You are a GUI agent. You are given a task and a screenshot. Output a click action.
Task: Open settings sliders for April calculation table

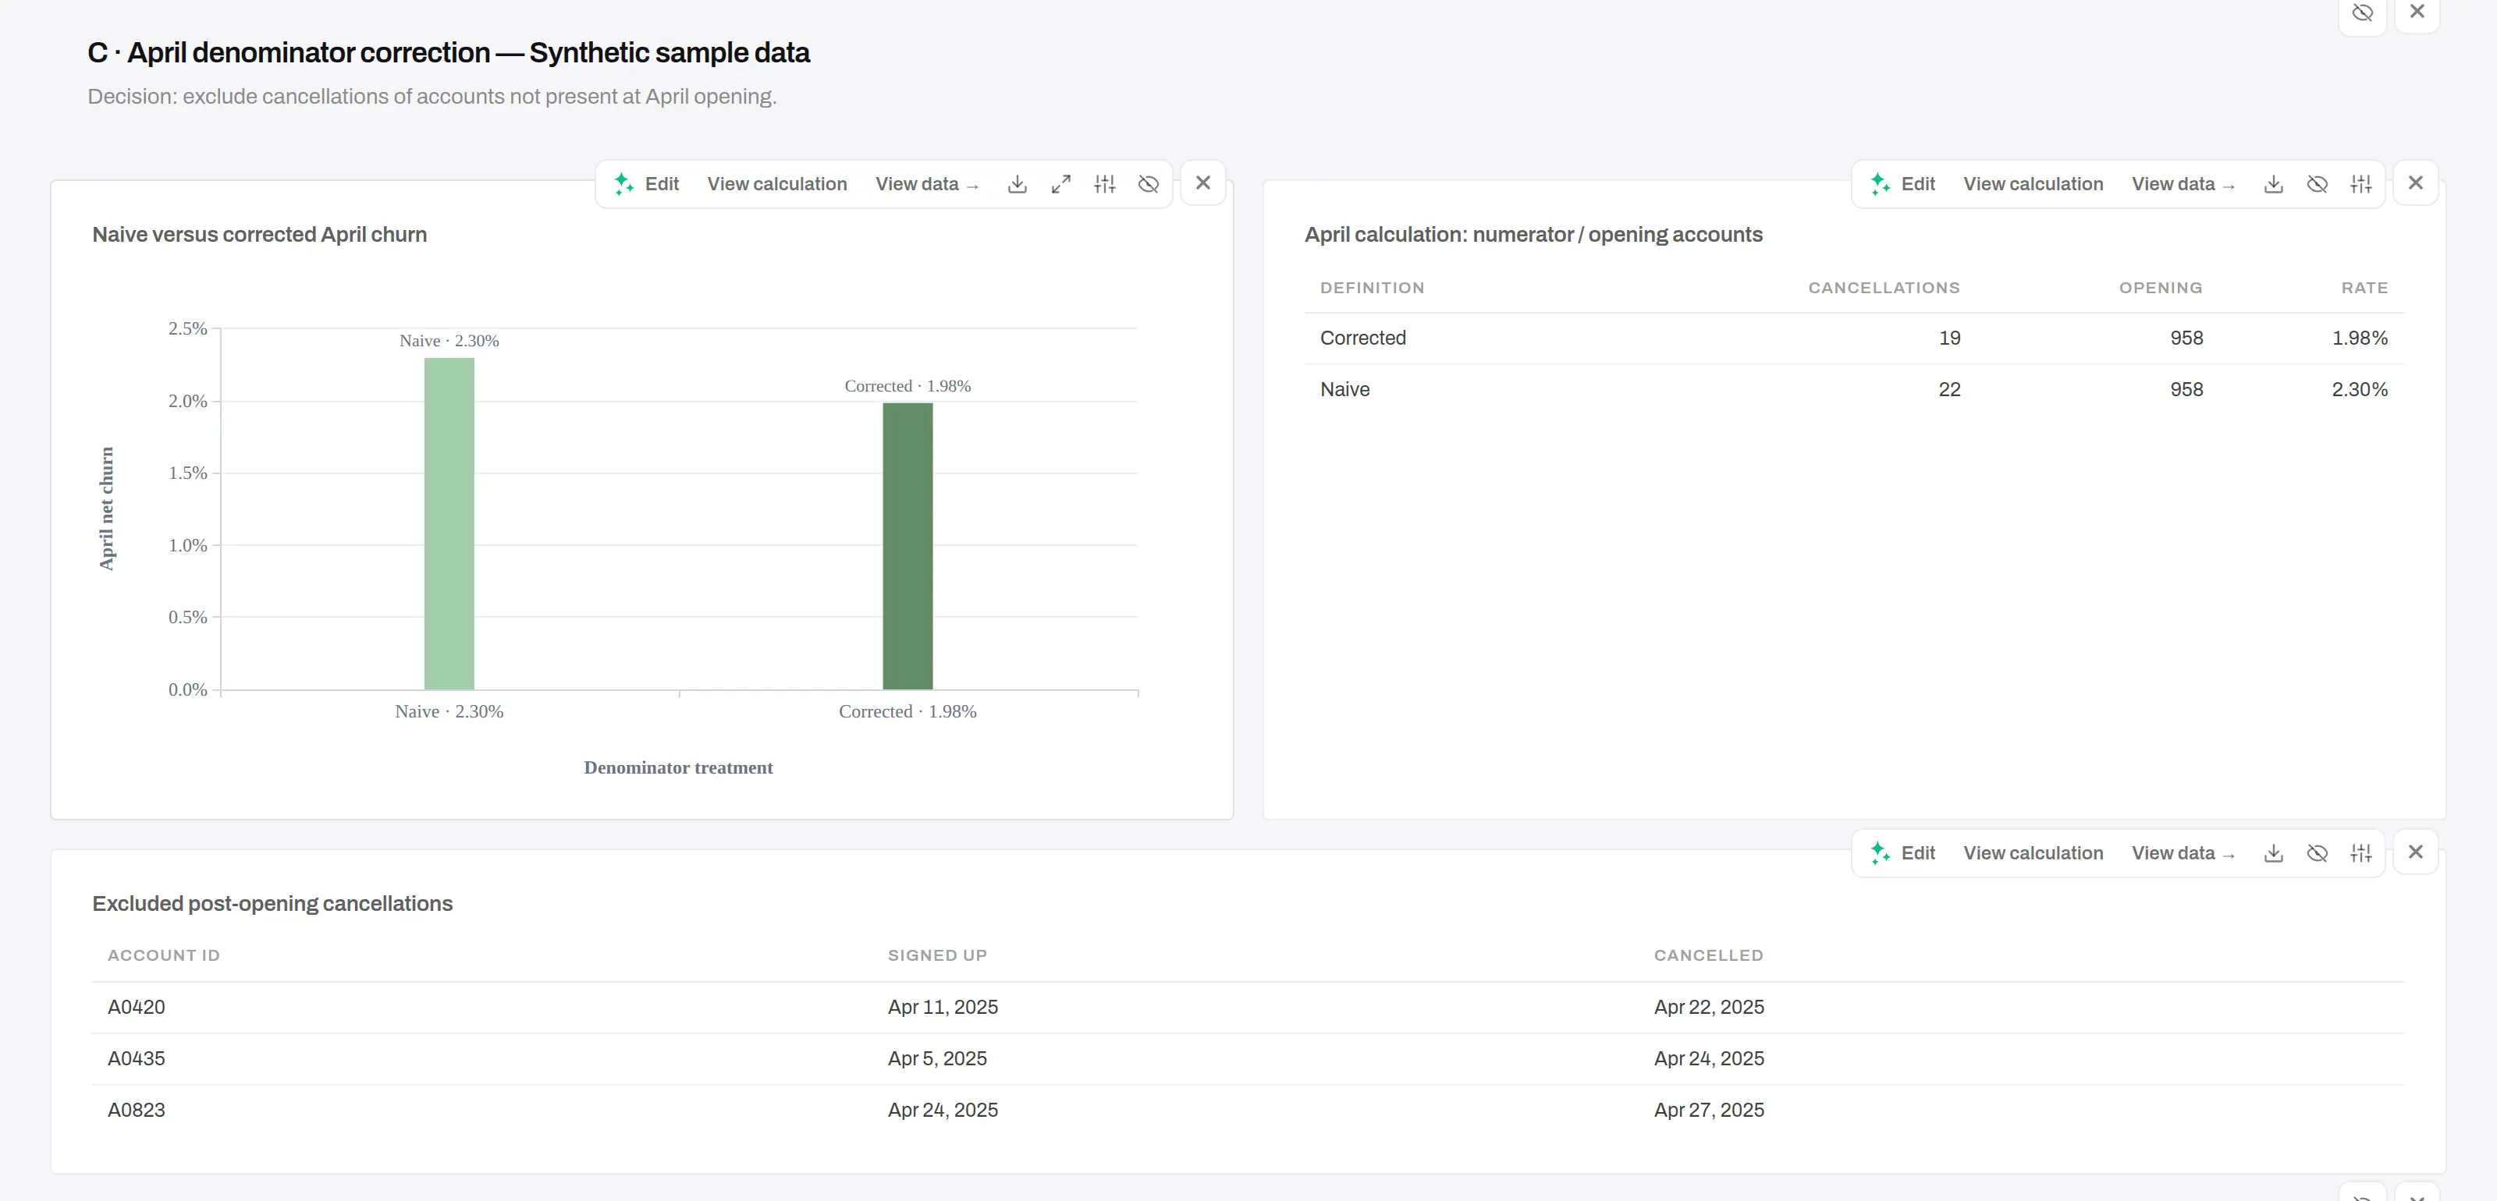point(2360,184)
